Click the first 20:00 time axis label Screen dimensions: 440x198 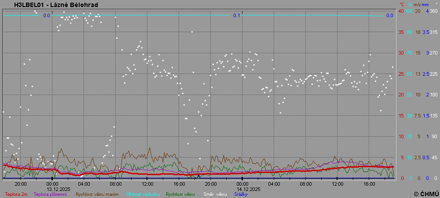20,183
